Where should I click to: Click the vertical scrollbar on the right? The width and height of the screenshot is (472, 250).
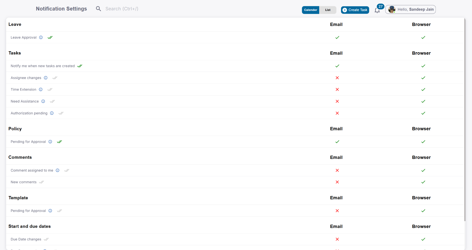tap(465, 118)
